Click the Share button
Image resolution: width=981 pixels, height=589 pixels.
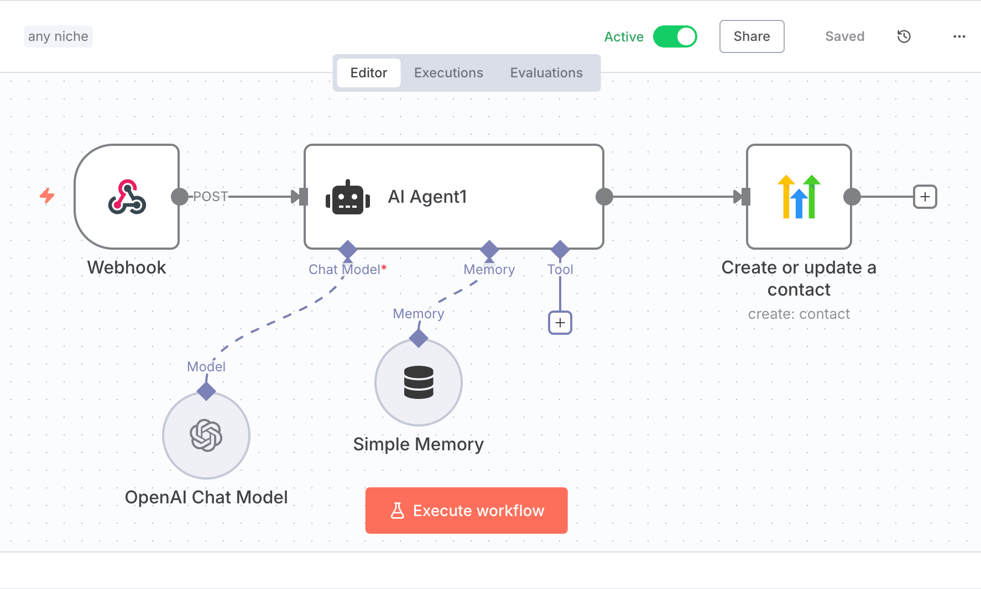(x=752, y=36)
